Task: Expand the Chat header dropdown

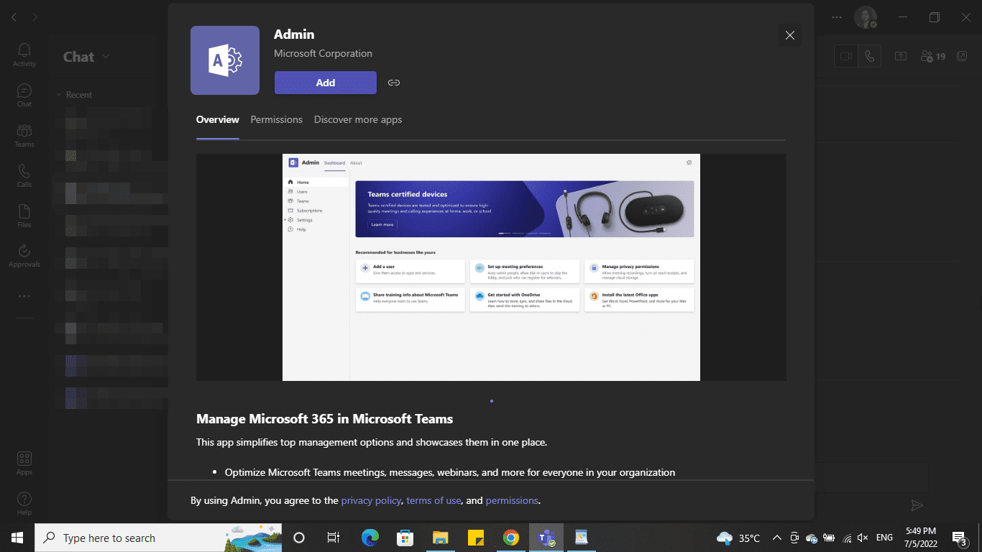Action: coord(106,57)
